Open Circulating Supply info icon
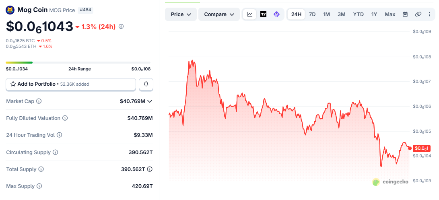This screenshot has height=200, width=439. (56, 153)
